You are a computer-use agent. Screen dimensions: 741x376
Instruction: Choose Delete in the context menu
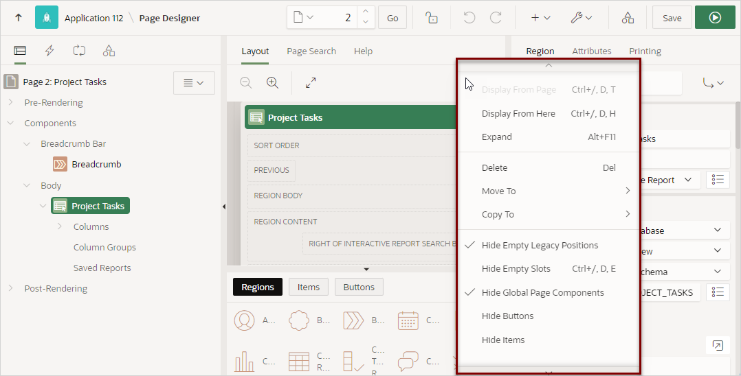tap(549, 167)
